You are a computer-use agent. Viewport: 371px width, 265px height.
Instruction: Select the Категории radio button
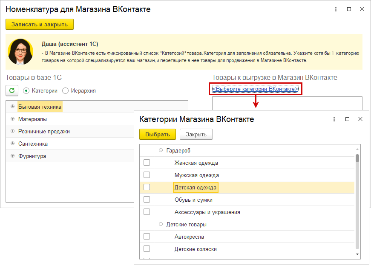(26, 90)
